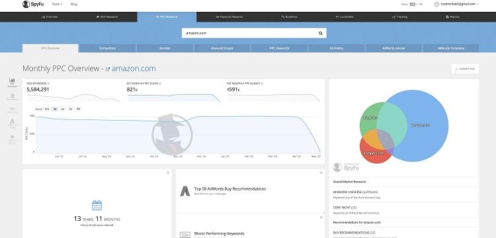Click the second sidebar icon below PPC Overview
Image resolution: width=496 pixels, height=238 pixels.
13,96
